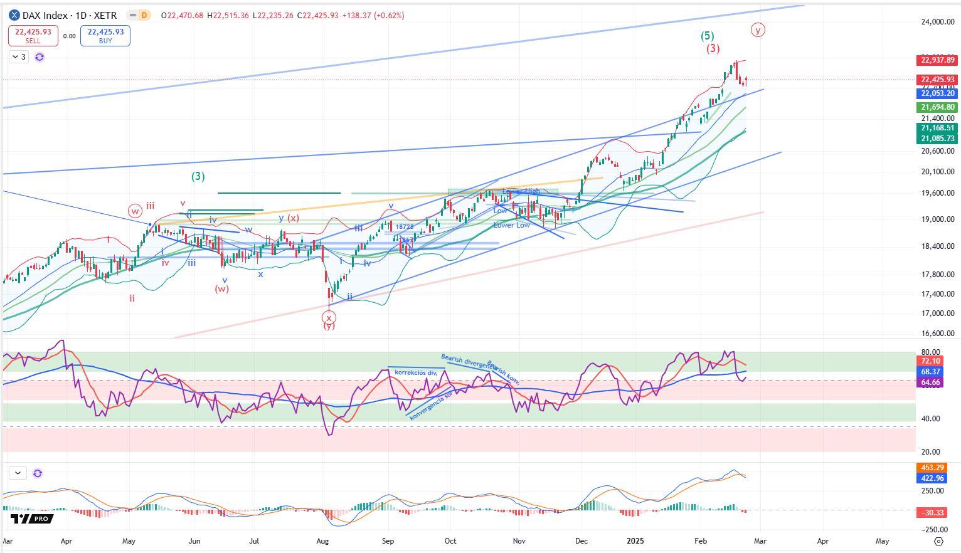This screenshot has width=961, height=553.
Task: Click the purple refresh icon beside the 3 legend toggle
Action: [x=40, y=57]
